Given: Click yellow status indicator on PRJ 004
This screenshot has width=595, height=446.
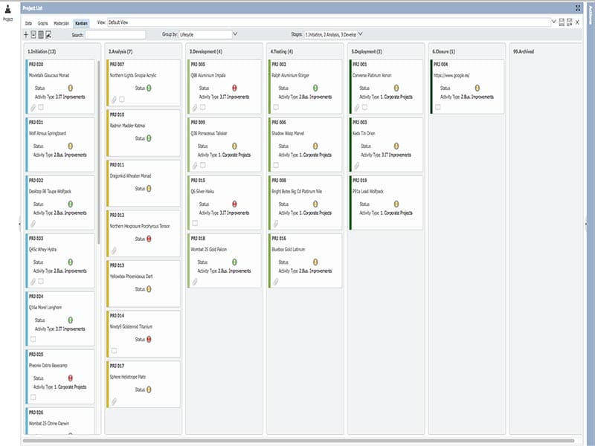Looking at the screenshot, I should click(x=477, y=88).
